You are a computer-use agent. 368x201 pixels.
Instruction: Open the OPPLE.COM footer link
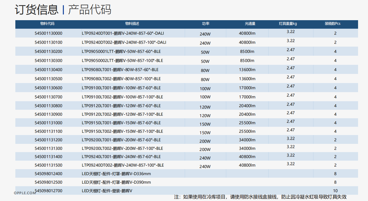click(x=25, y=193)
